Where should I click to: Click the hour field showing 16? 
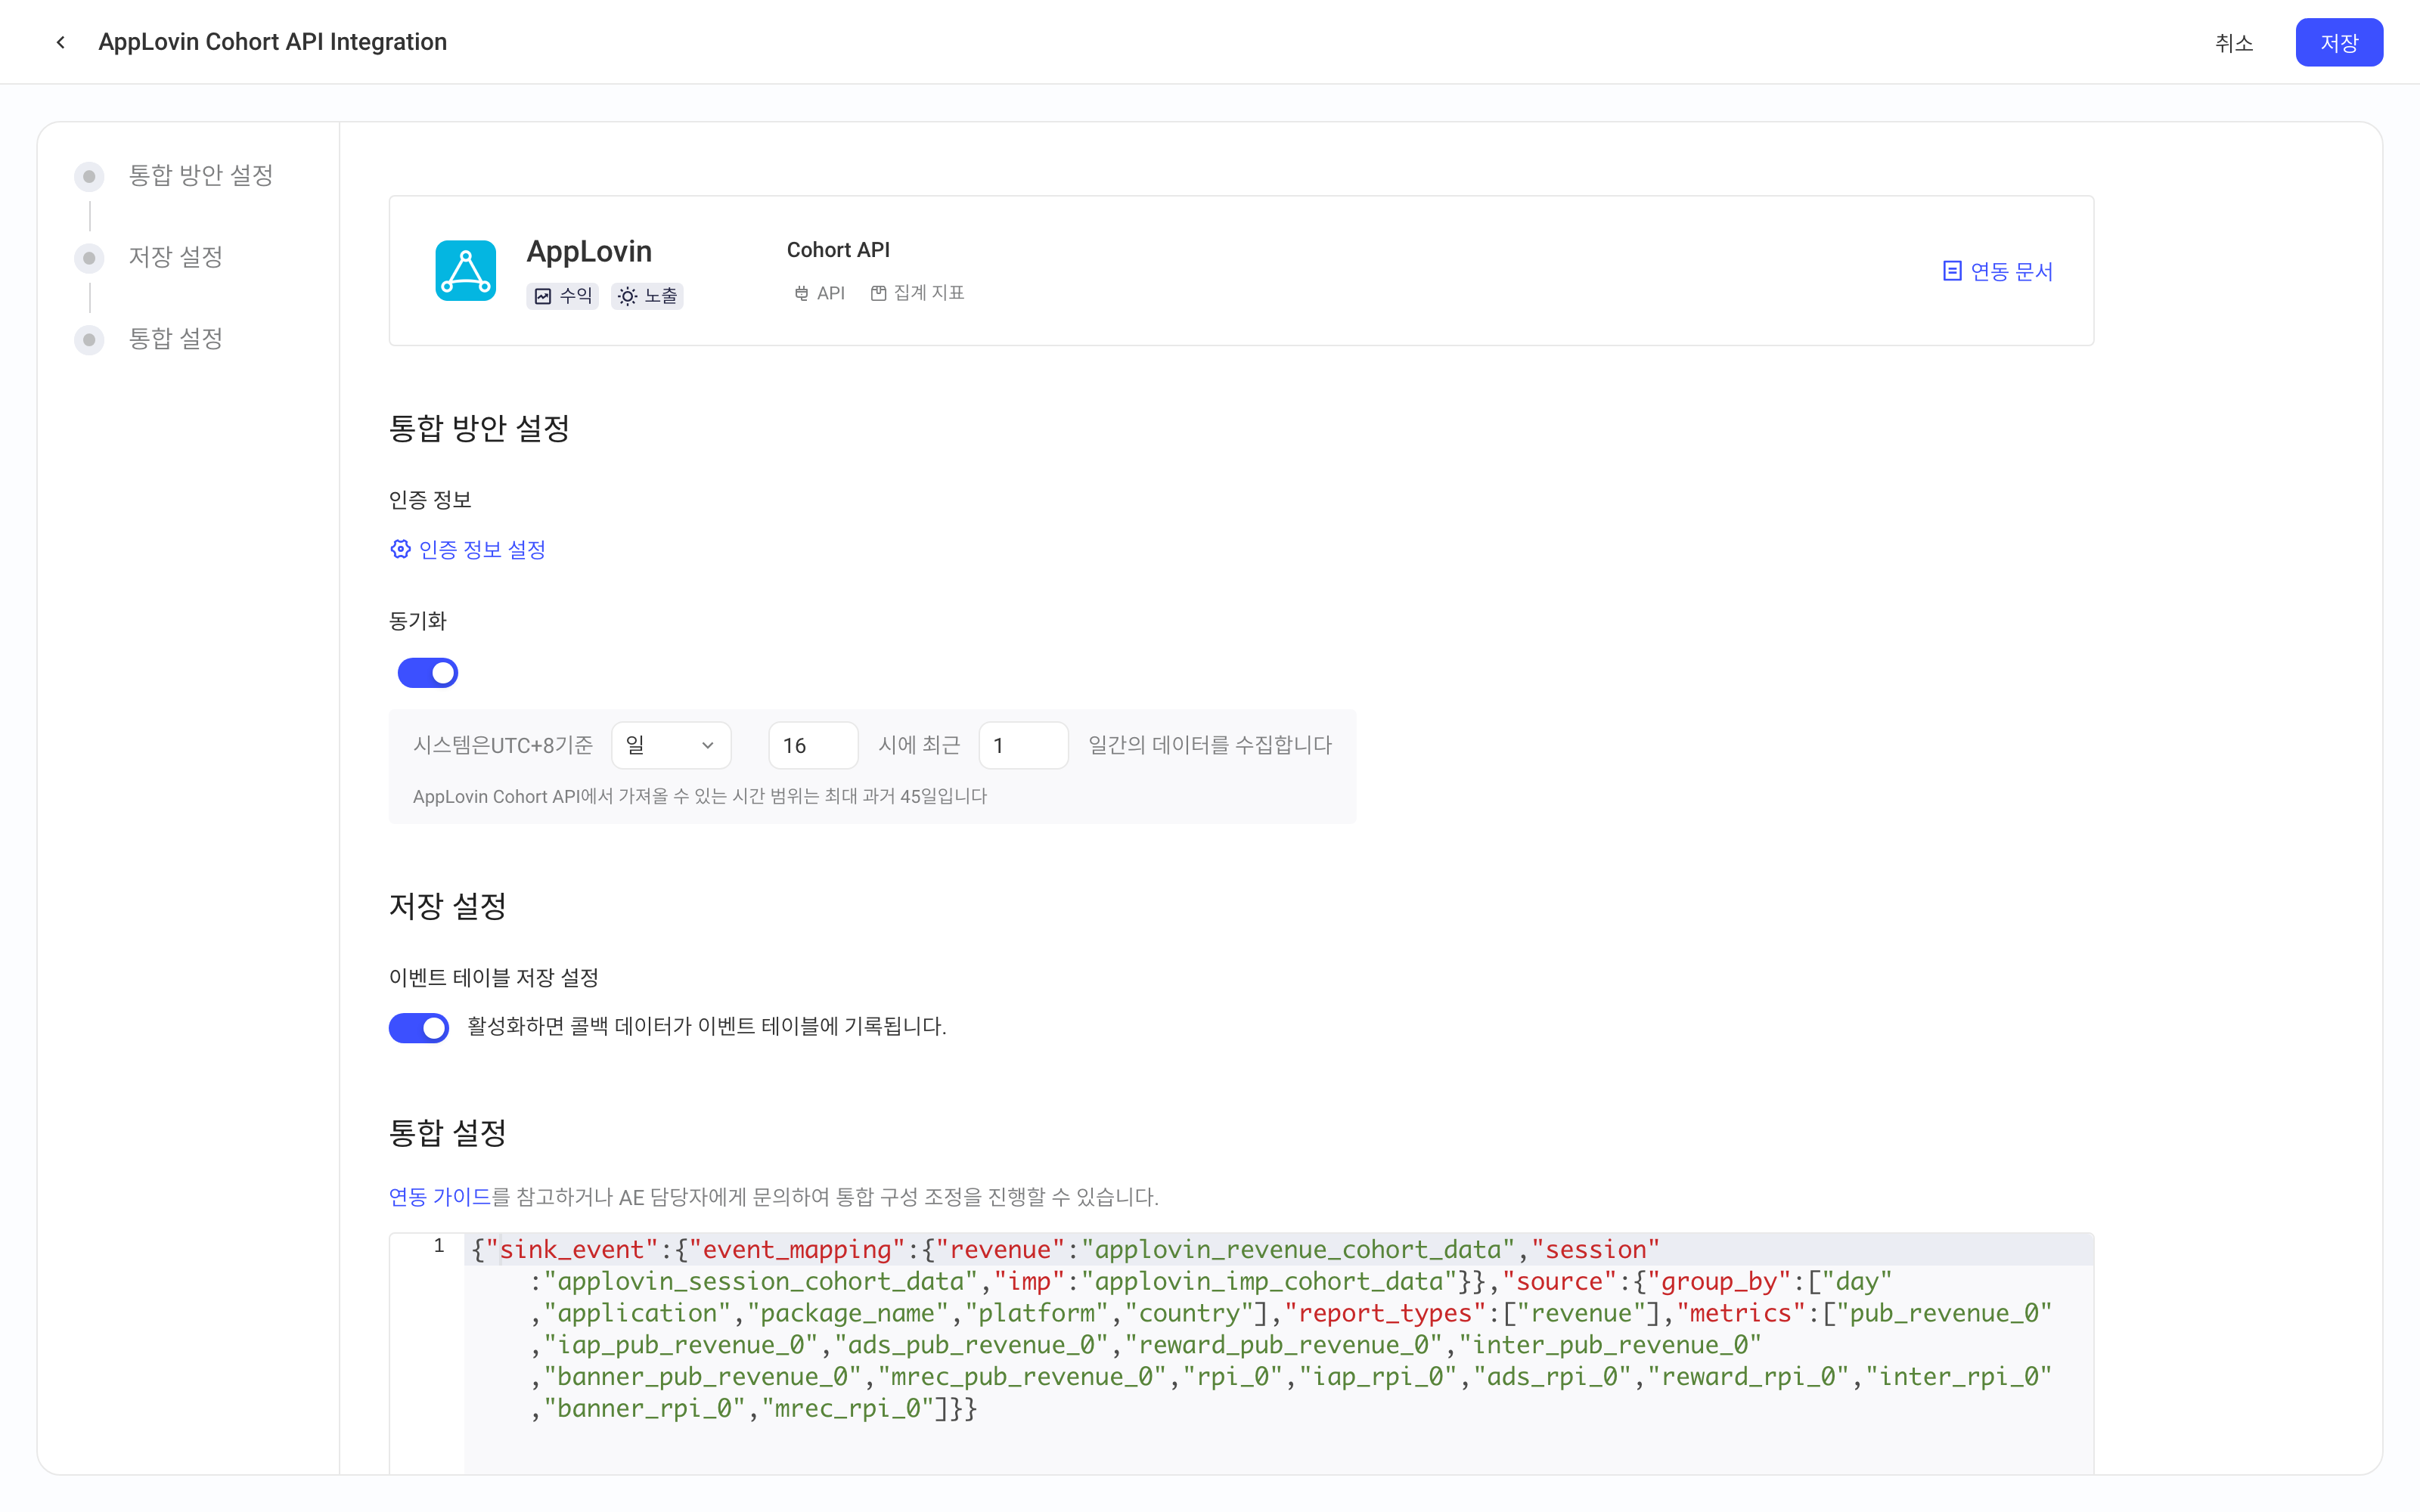click(x=813, y=745)
